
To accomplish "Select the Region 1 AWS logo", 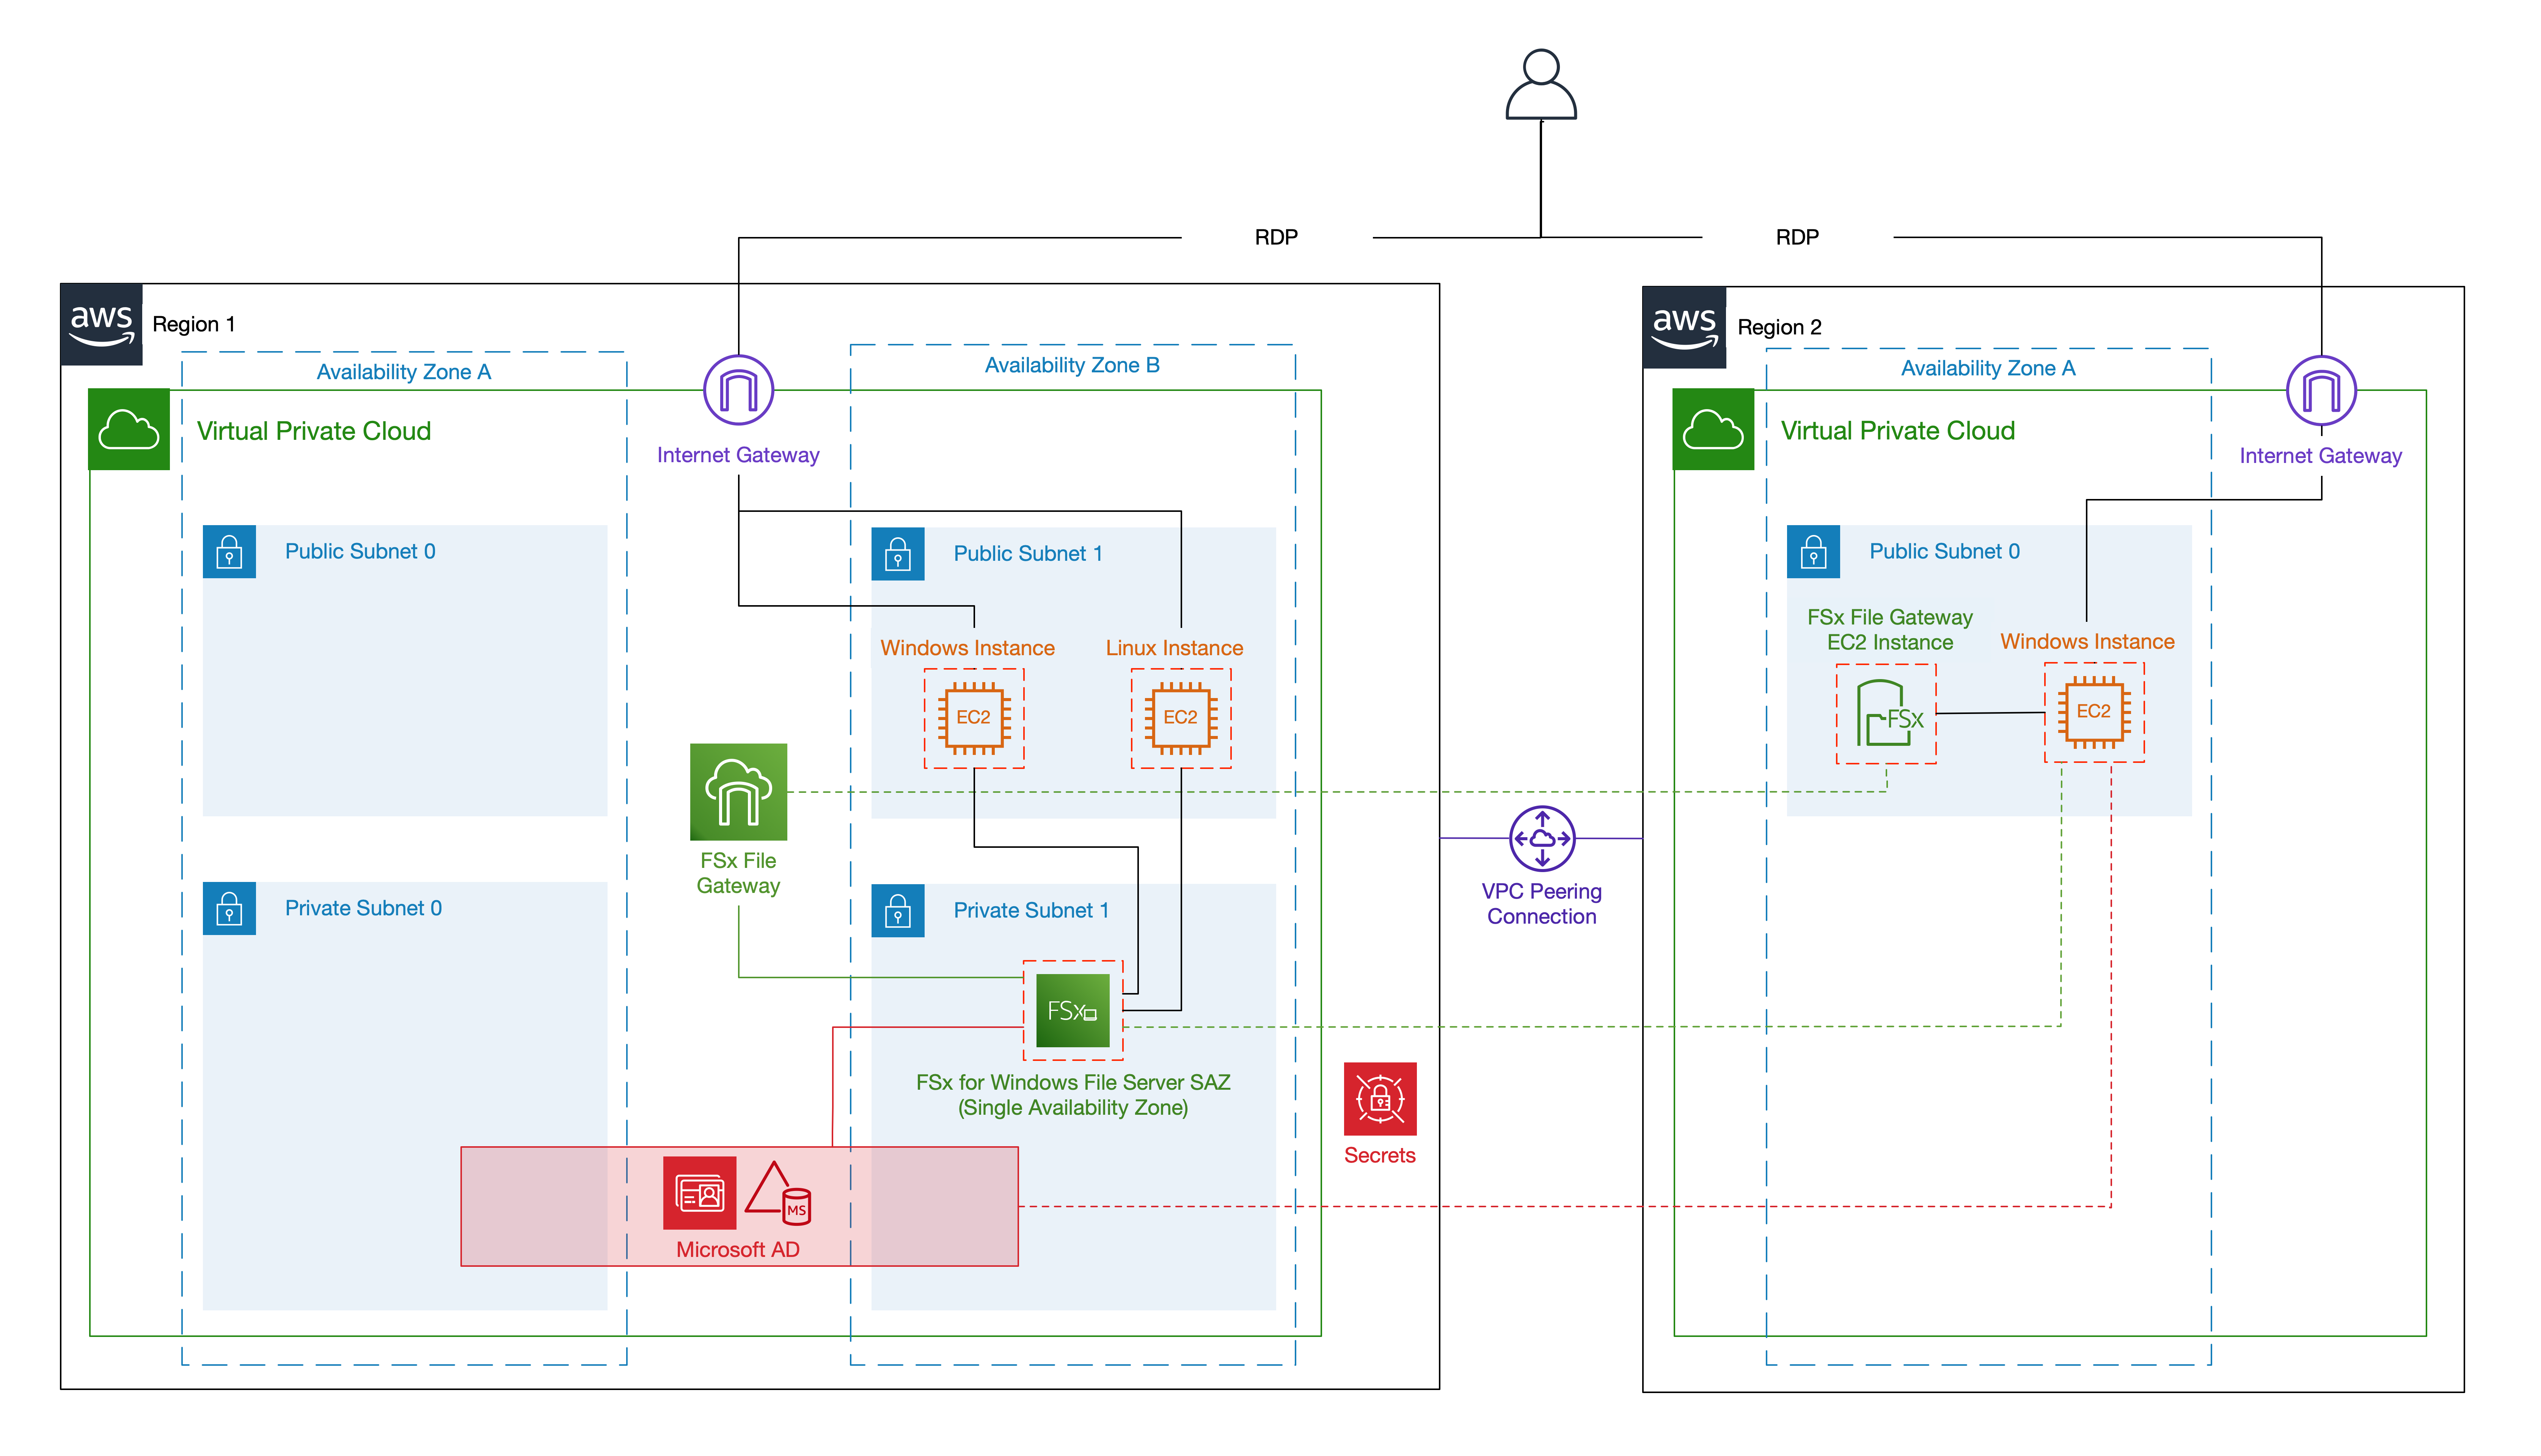I will tap(101, 324).
